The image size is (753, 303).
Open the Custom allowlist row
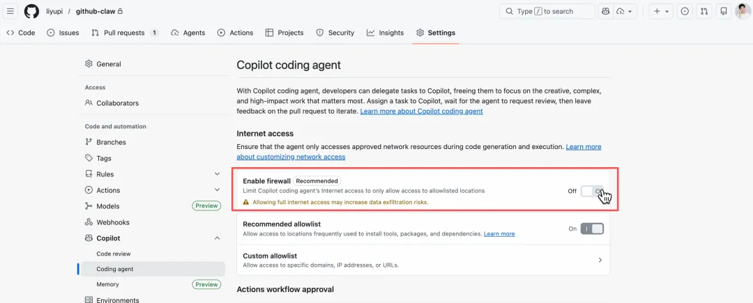point(423,260)
